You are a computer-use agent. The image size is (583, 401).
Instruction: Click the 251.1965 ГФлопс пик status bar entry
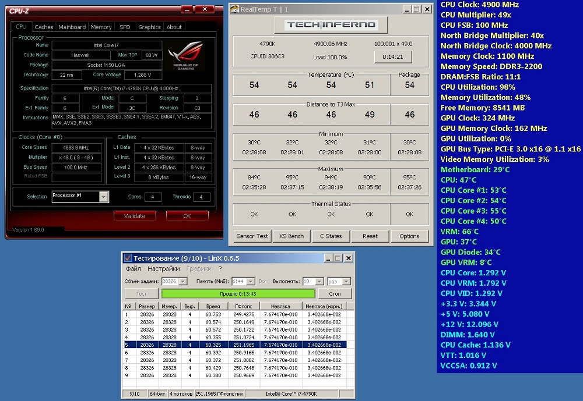pyautogui.click(x=219, y=394)
